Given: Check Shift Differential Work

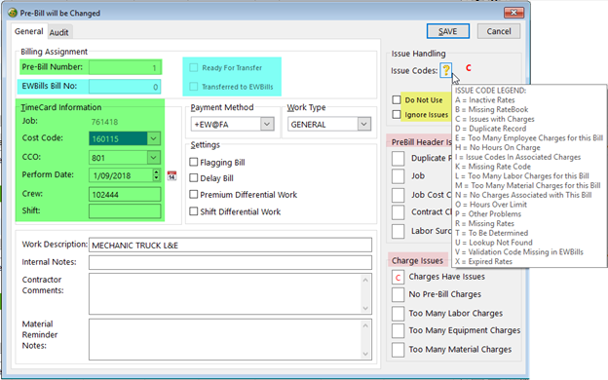Looking at the screenshot, I should point(194,211).
